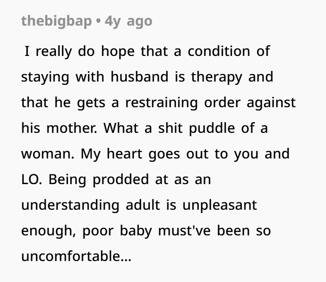Click the word "mother" in the comment

coord(67,128)
